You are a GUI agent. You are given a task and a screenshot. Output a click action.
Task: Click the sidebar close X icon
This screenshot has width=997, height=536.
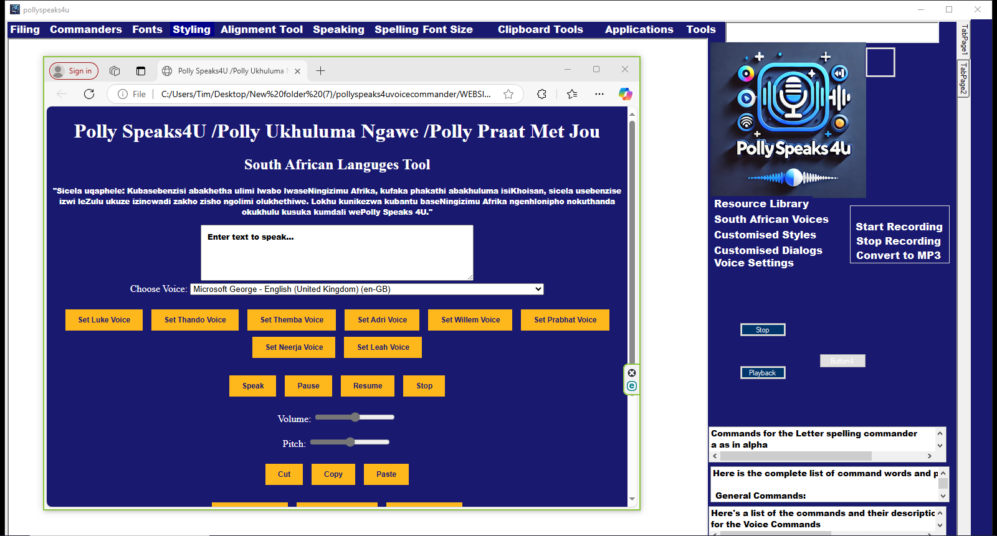[632, 373]
